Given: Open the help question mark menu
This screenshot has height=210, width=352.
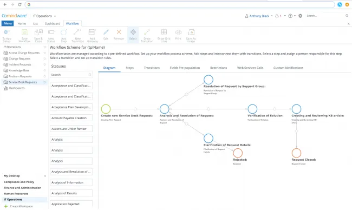Looking at the screenshot, I should (290, 16).
